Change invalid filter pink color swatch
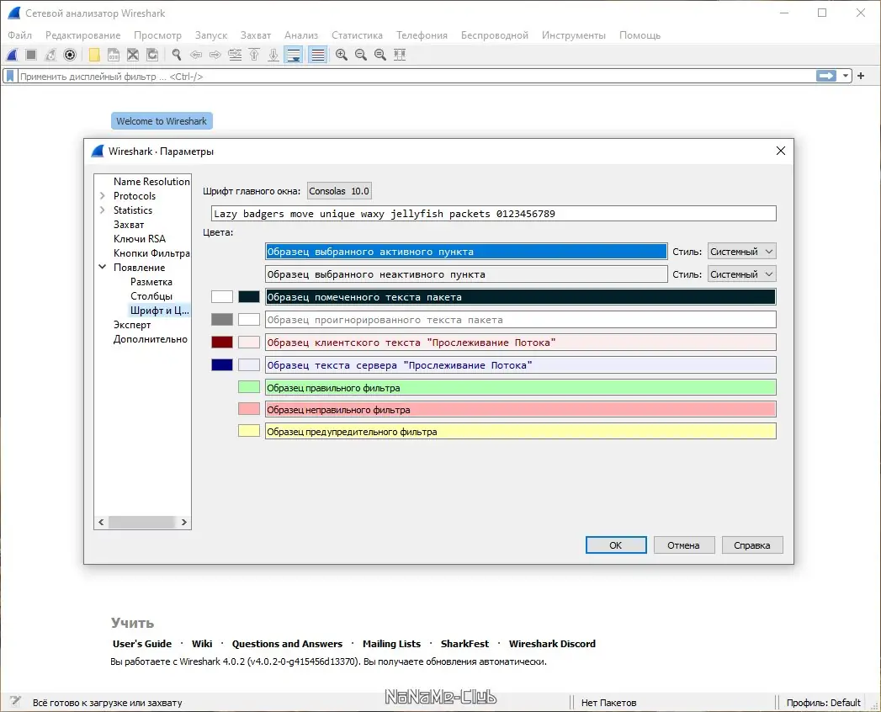Screen dimensions: 881x712 pyautogui.click(x=249, y=408)
